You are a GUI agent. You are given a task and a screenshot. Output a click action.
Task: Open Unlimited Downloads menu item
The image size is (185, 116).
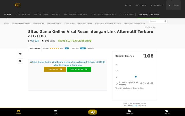tap(149, 15)
